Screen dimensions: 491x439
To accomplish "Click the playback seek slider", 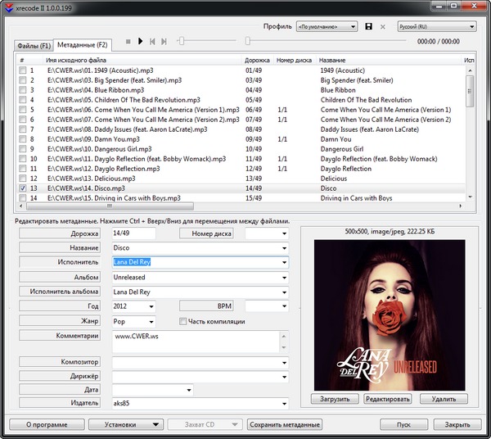I will (x=327, y=40).
